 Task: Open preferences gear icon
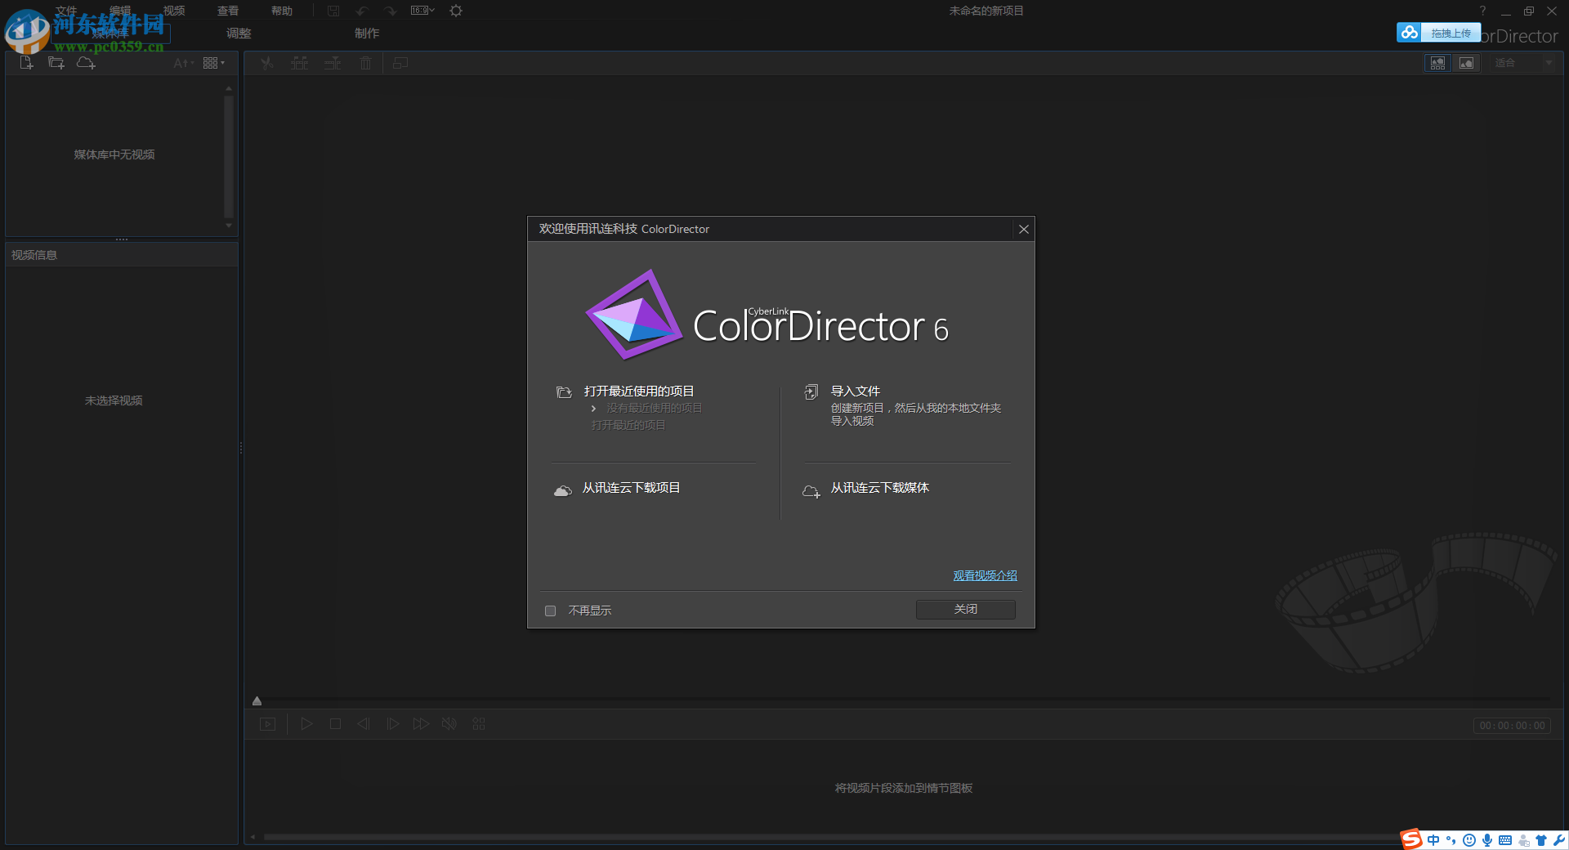point(456,11)
